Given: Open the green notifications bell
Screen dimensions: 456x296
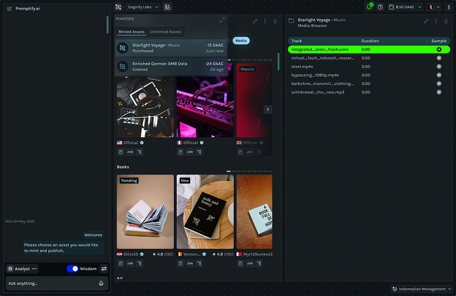Looking at the screenshot, I should click(369, 7).
